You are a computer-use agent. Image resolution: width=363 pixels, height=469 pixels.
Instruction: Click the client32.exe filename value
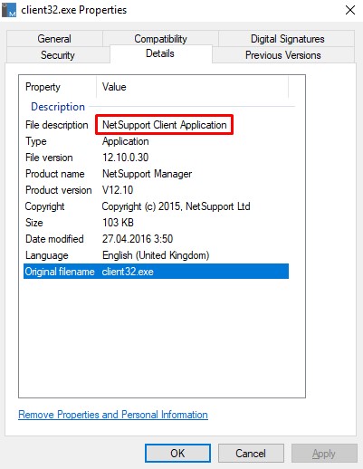(128, 272)
